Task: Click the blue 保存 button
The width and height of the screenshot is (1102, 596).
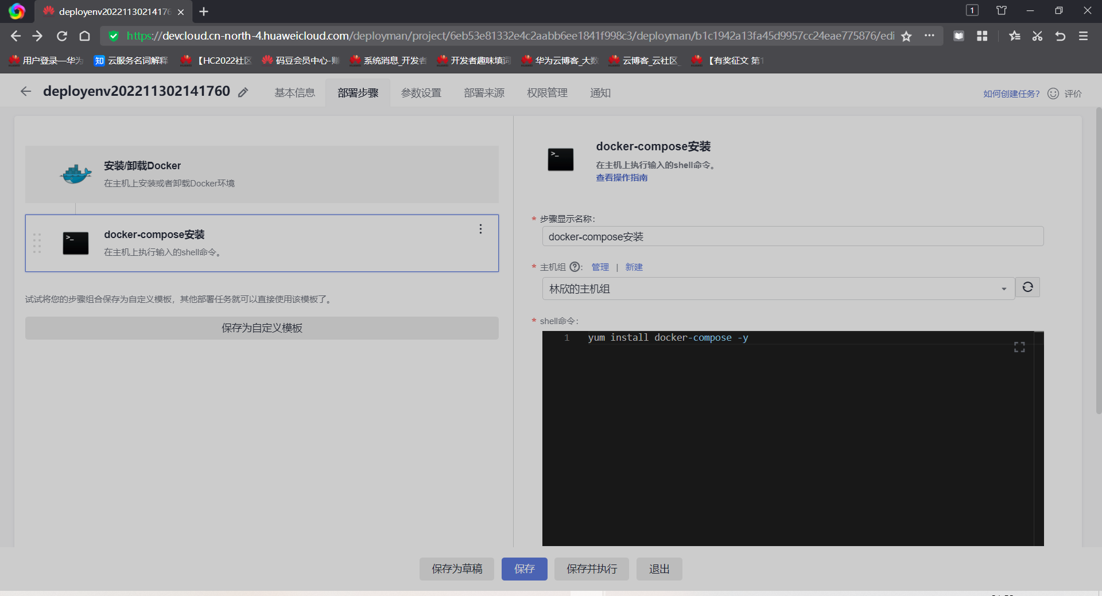Action: point(525,569)
